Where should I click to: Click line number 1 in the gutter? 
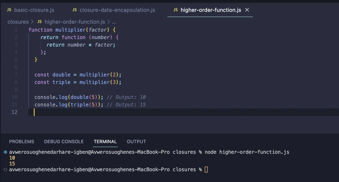pyautogui.click(x=16, y=30)
